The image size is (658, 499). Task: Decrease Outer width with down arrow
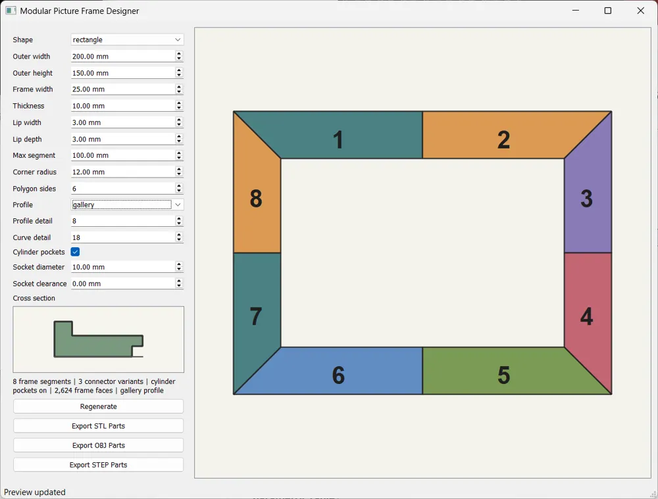click(x=179, y=59)
